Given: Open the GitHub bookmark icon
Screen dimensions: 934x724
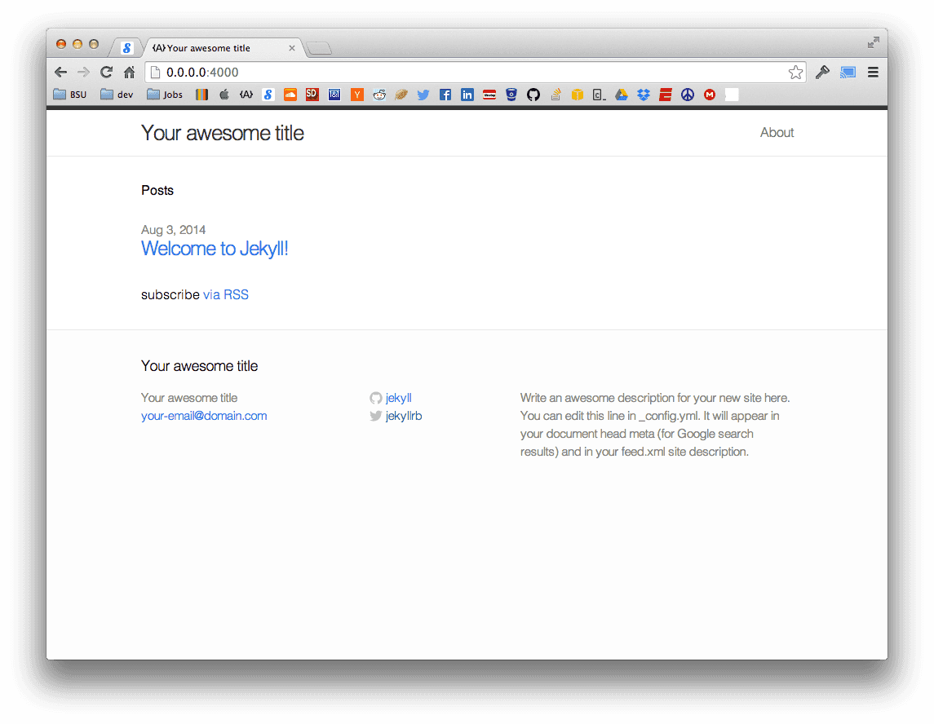Looking at the screenshot, I should click(x=533, y=95).
